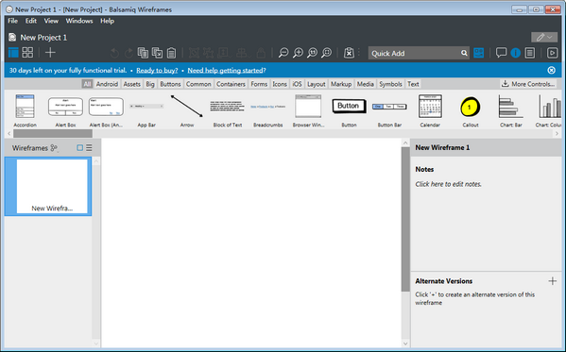The image size is (566, 352).
Task: Open the pencil edit mode dropdown
Action: coord(544,37)
